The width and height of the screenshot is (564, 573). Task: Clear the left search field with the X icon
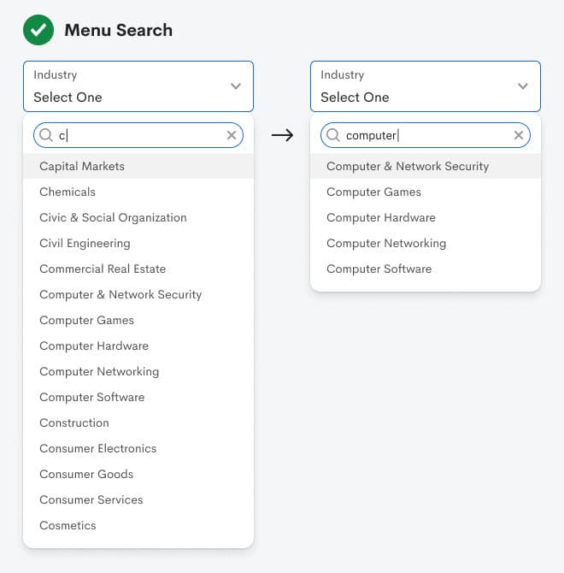(232, 135)
